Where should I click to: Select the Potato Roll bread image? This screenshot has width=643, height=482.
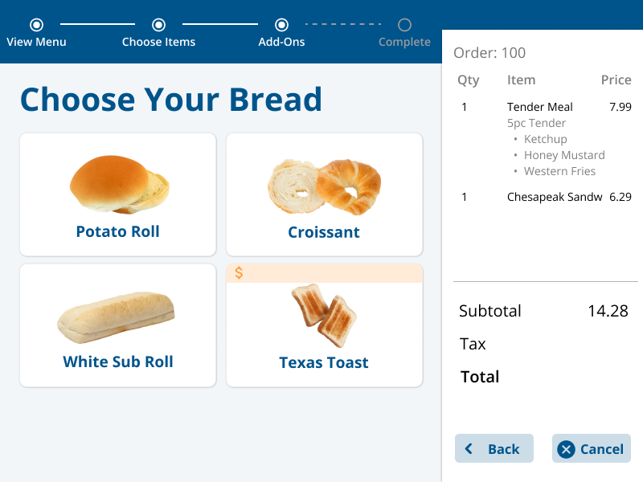(x=119, y=185)
